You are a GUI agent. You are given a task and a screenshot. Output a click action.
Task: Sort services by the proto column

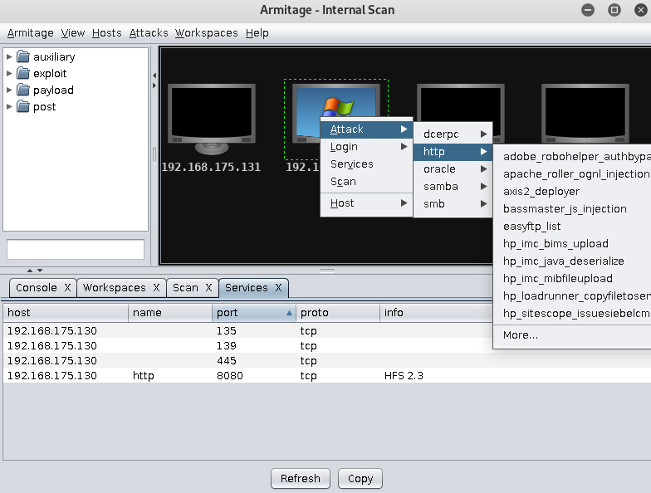[x=337, y=312]
